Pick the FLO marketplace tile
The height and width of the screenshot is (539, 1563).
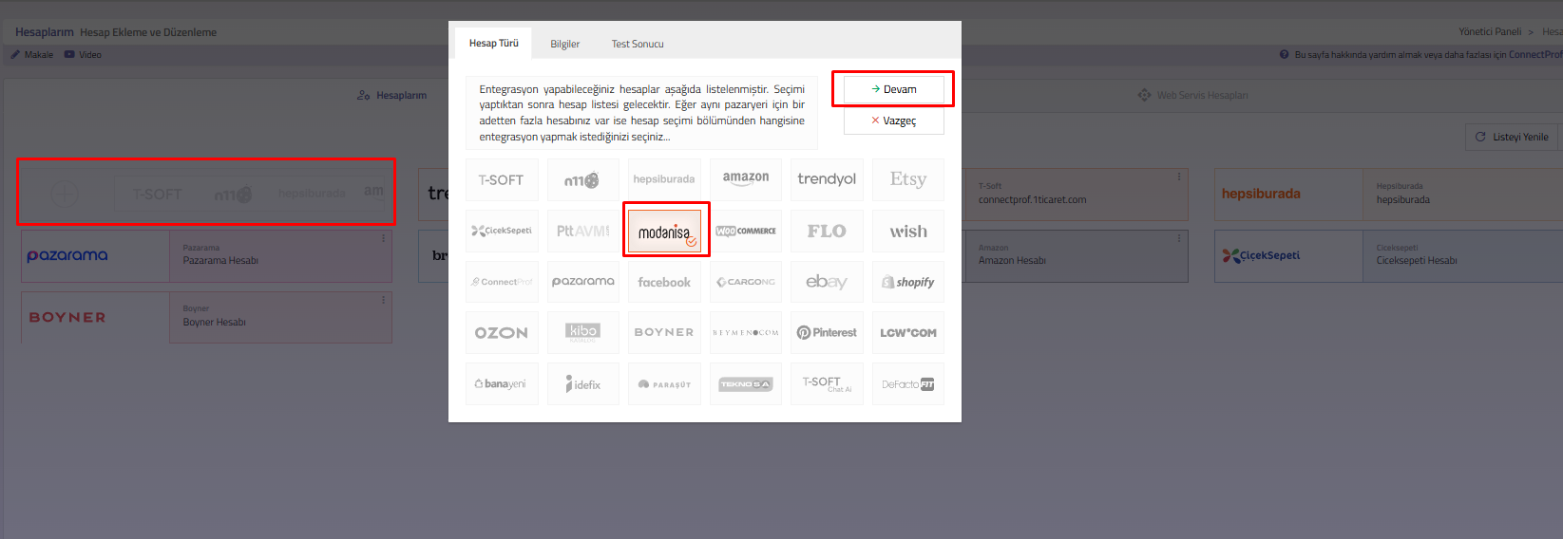(x=827, y=231)
